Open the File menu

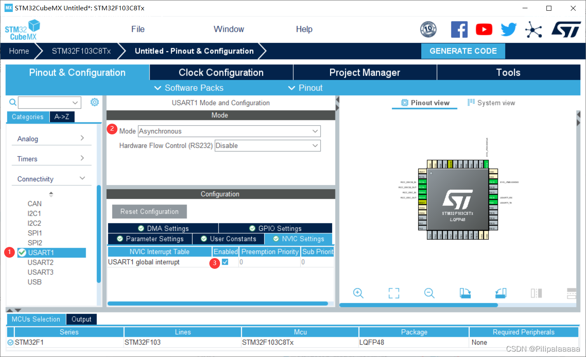pyautogui.click(x=138, y=29)
